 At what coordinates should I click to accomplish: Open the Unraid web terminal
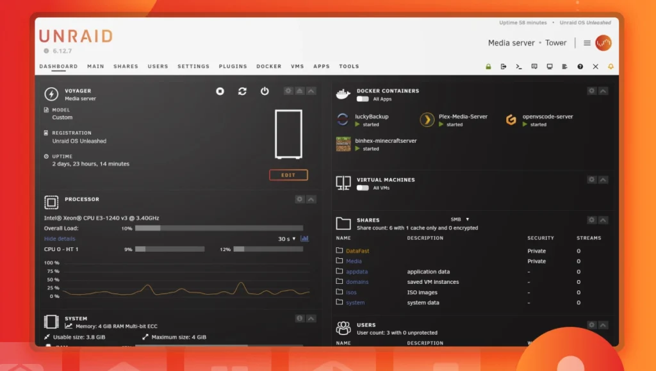[519, 66]
